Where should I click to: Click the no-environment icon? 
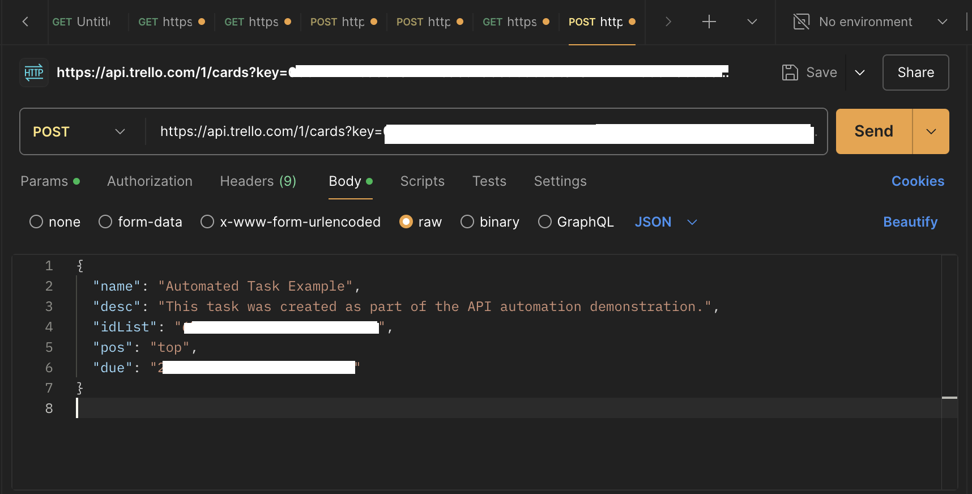pyautogui.click(x=802, y=22)
